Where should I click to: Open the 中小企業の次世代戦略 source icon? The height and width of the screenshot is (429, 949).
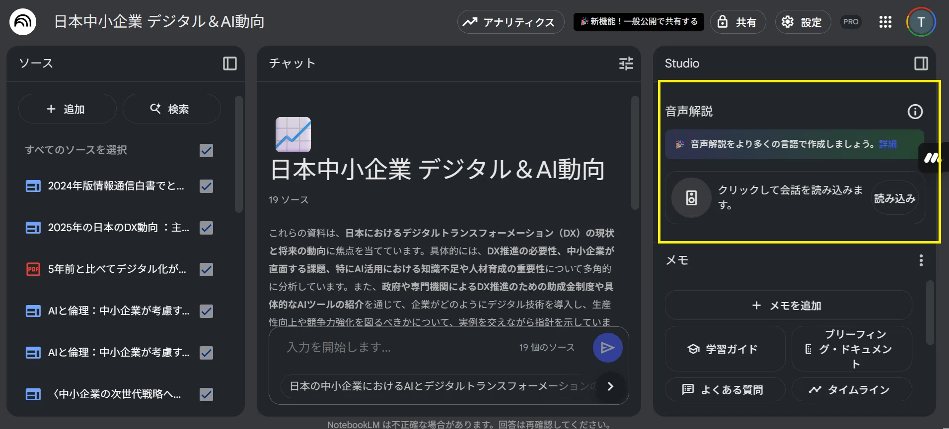tap(33, 394)
